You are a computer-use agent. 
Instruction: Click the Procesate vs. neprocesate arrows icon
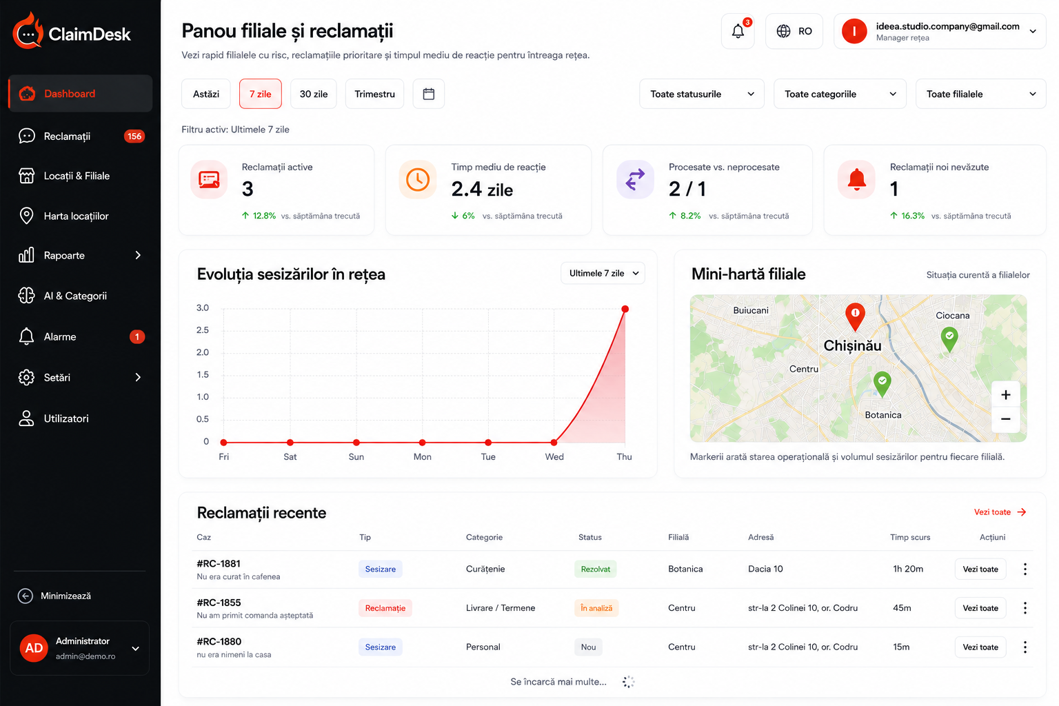pos(635,180)
